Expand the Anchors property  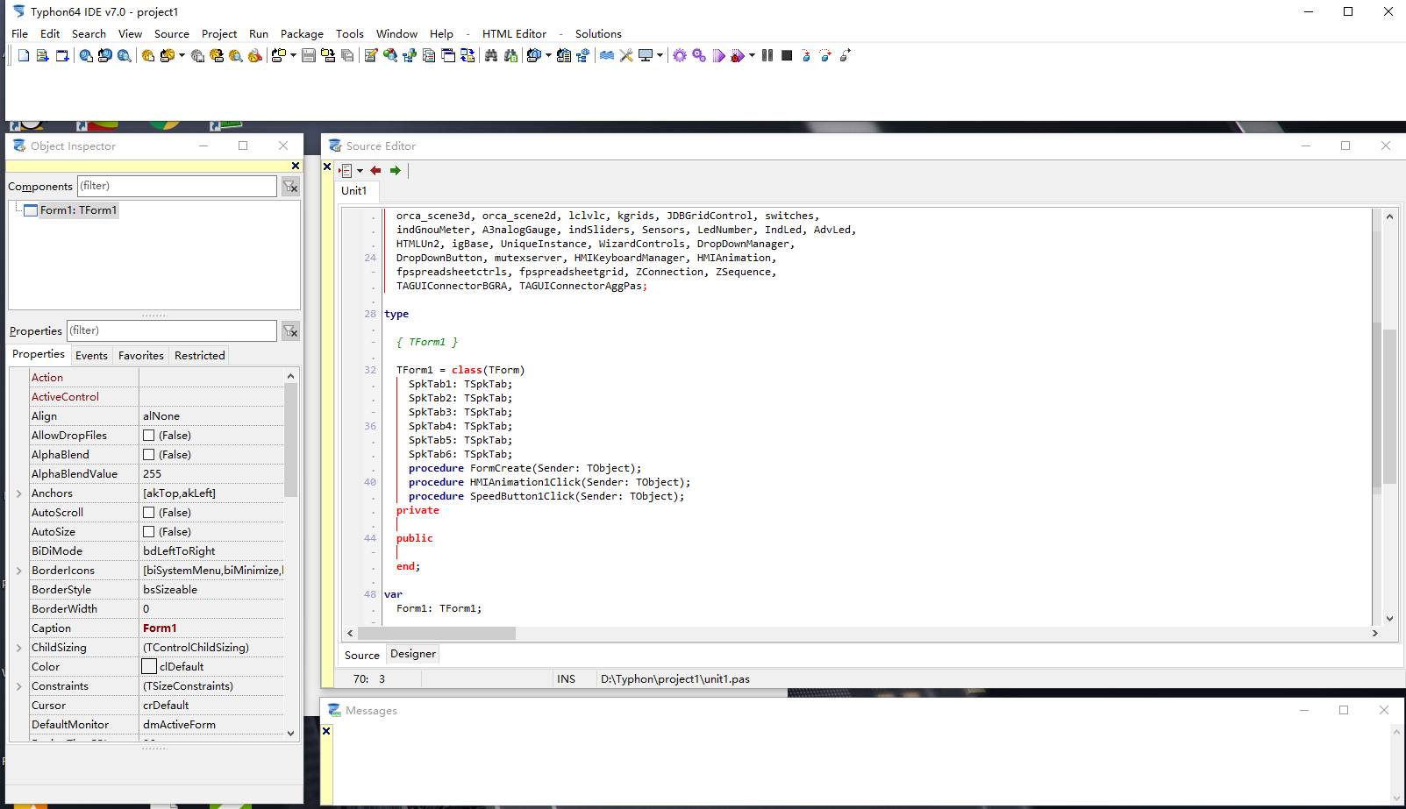(19, 493)
